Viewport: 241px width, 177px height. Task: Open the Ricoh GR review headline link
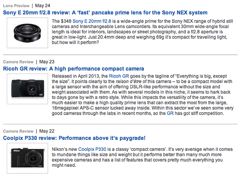click(x=74, y=69)
